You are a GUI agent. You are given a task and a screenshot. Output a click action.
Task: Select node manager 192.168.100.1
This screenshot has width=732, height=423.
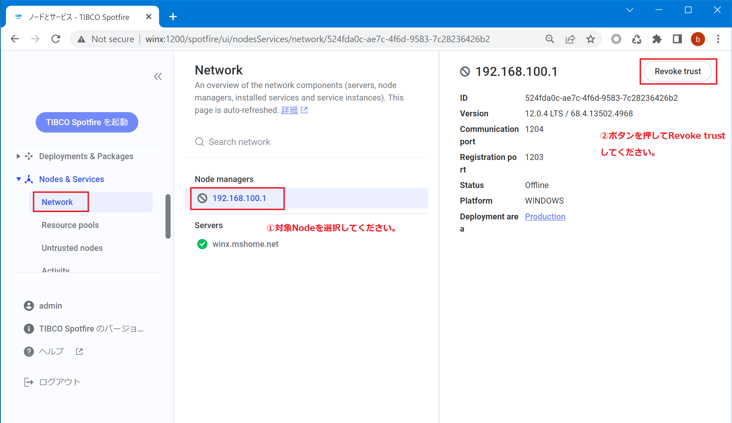[306, 198]
